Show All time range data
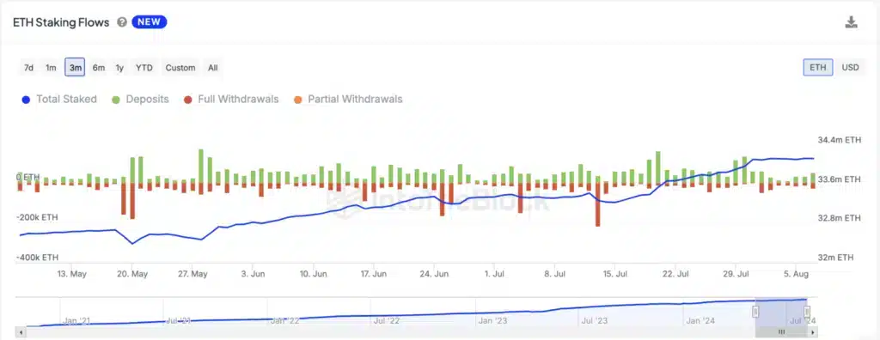This screenshot has width=880, height=340. tap(213, 68)
